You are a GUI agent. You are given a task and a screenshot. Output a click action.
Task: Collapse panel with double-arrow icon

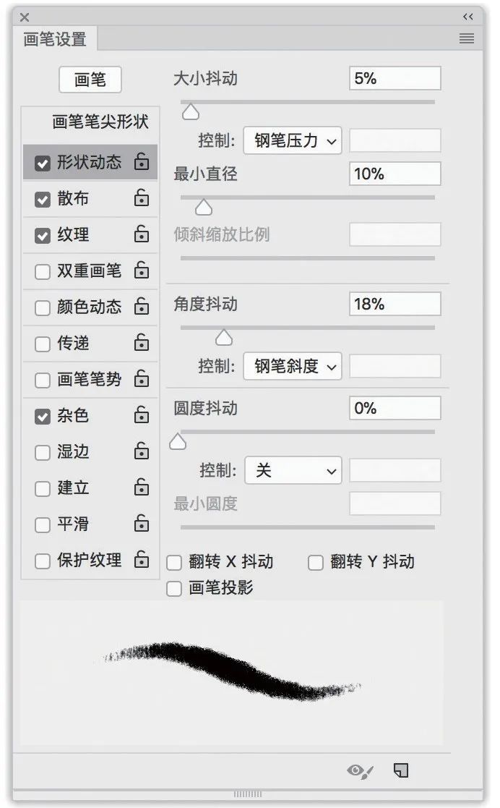coord(468,17)
